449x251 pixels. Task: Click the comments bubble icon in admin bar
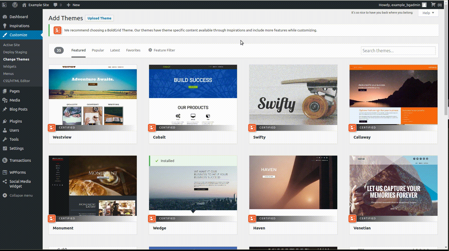[x=55, y=5]
